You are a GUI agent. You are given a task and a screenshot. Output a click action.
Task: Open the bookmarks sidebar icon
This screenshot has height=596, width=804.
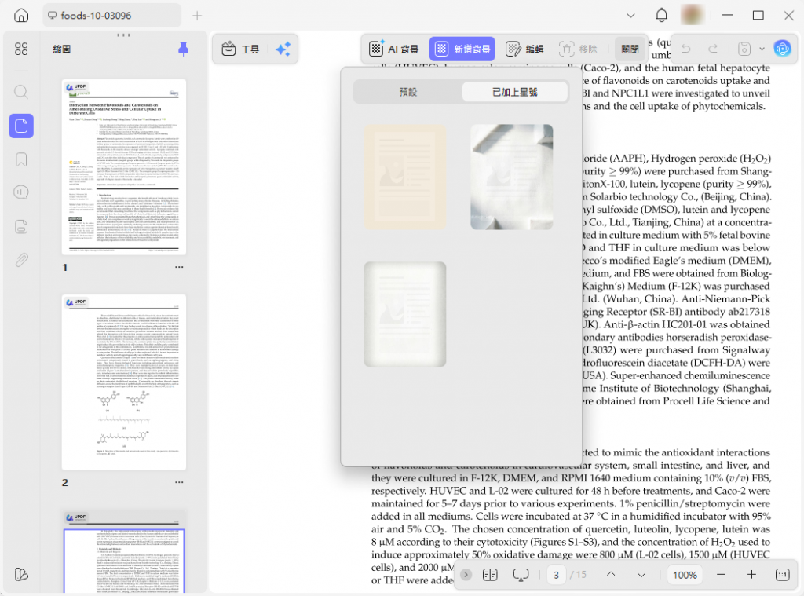click(x=21, y=159)
